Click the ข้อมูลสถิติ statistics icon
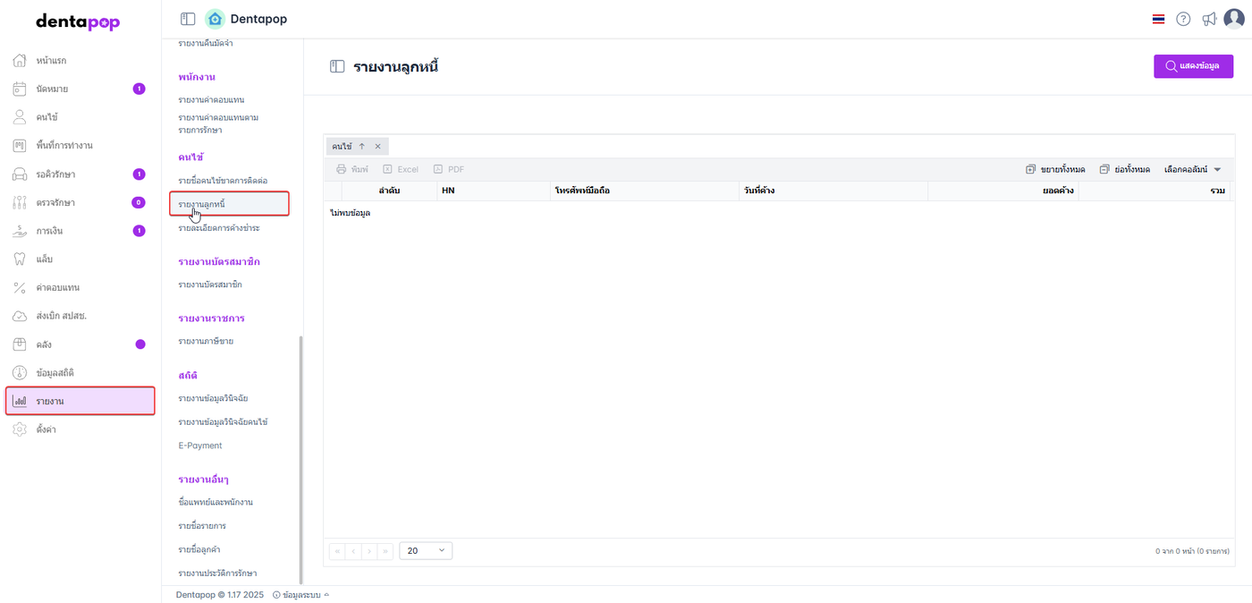This screenshot has height=603, width=1252. pyautogui.click(x=20, y=372)
